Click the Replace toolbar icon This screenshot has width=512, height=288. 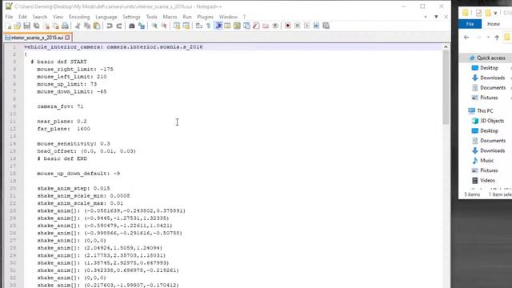click(x=142, y=26)
